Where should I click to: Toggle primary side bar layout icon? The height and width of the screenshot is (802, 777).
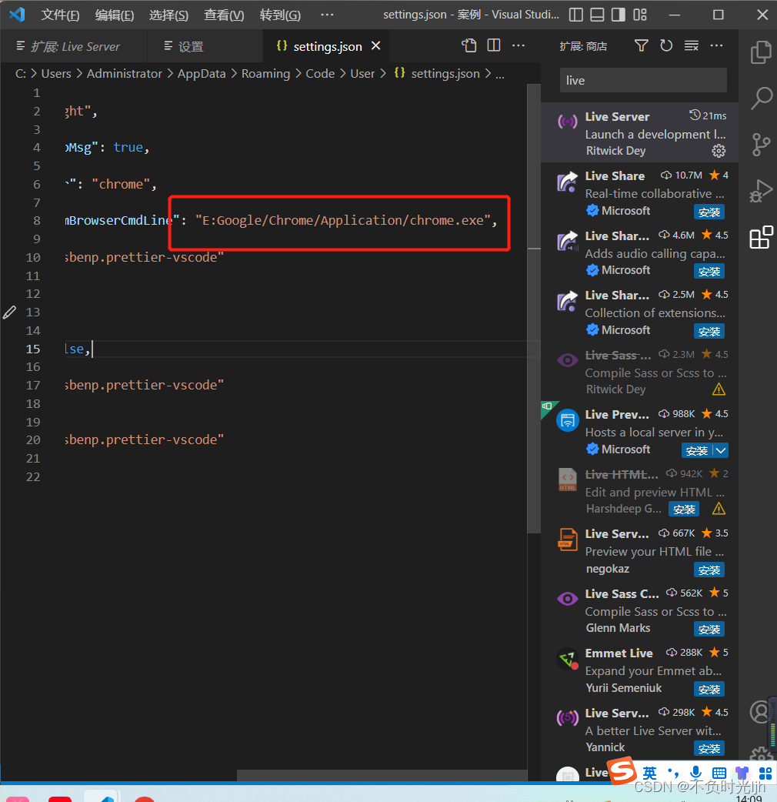[x=576, y=15]
